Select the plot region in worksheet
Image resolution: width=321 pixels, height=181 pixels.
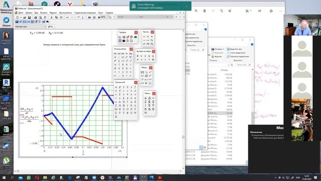tap(73, 120)
